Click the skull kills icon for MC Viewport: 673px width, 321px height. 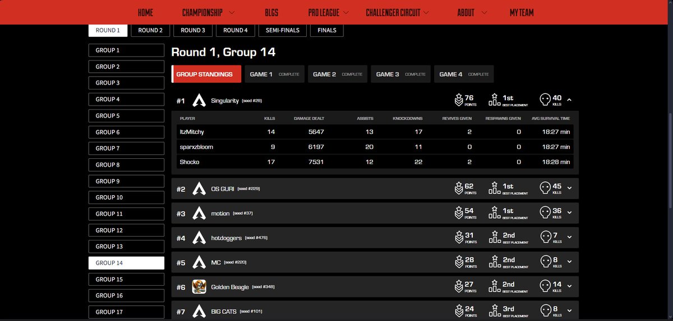(x=545, y=262)
